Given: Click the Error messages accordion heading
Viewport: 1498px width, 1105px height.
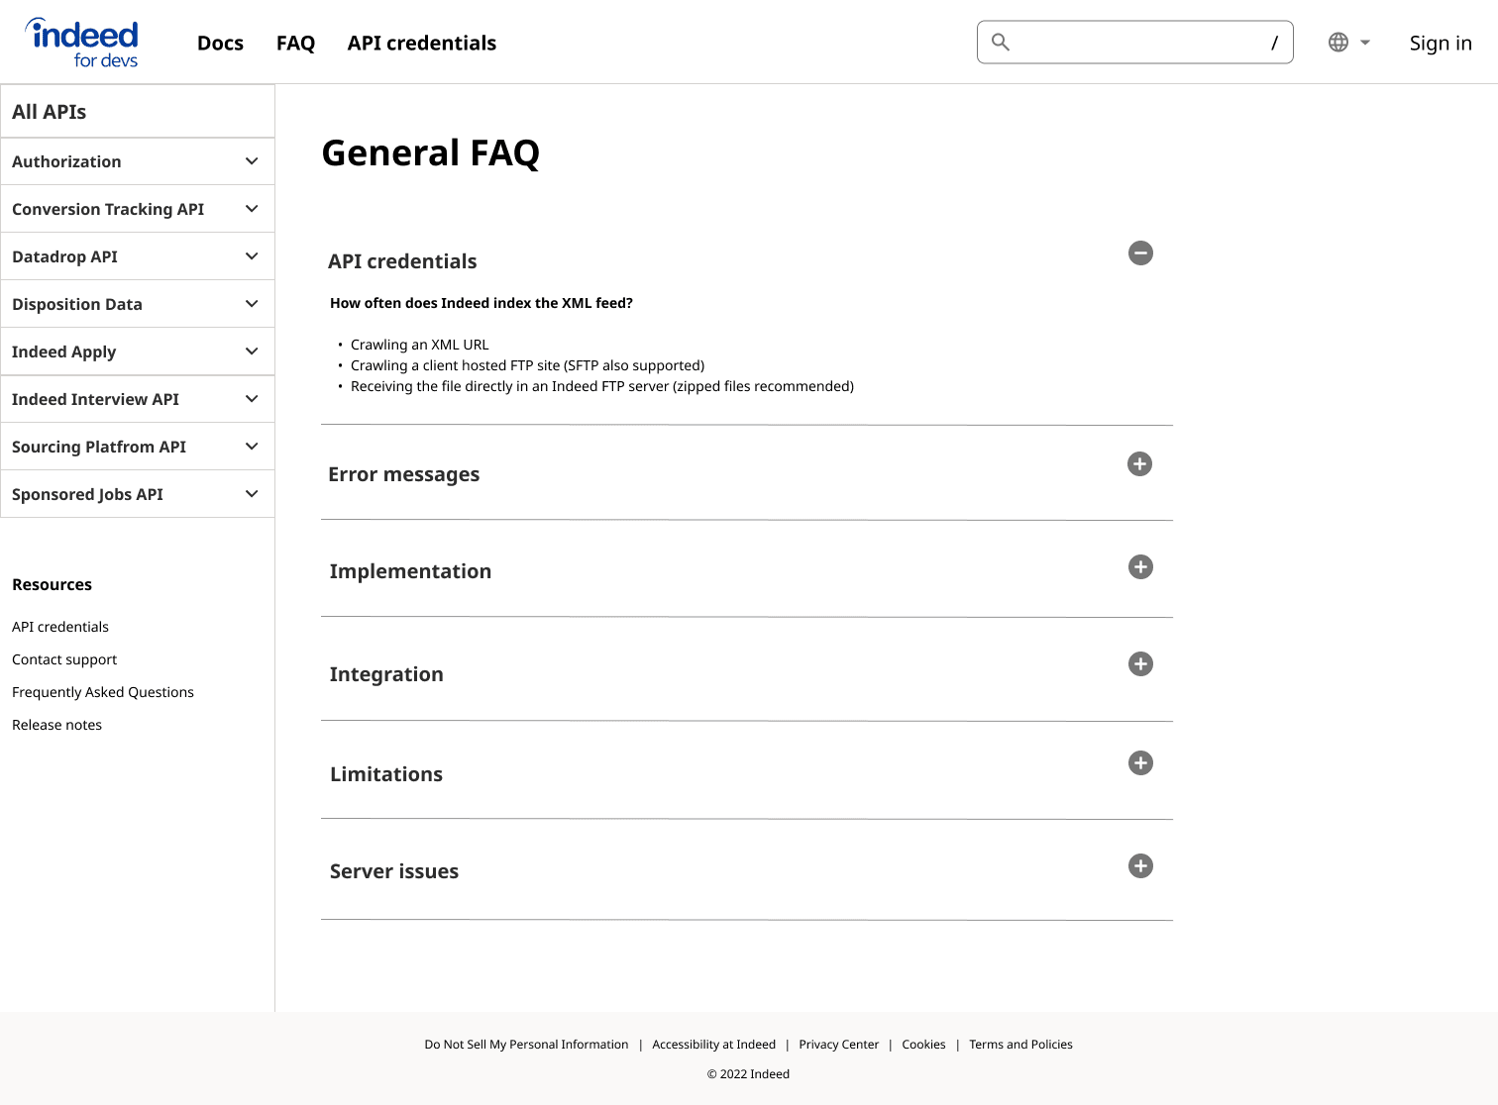Looking at the screenshot, I should [x=403, y=474].
